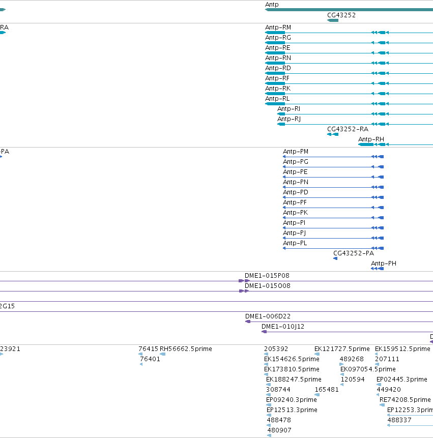Select feature EP12513.3prime
Viewport: 433px width, 438px height.
click(292, 410)
